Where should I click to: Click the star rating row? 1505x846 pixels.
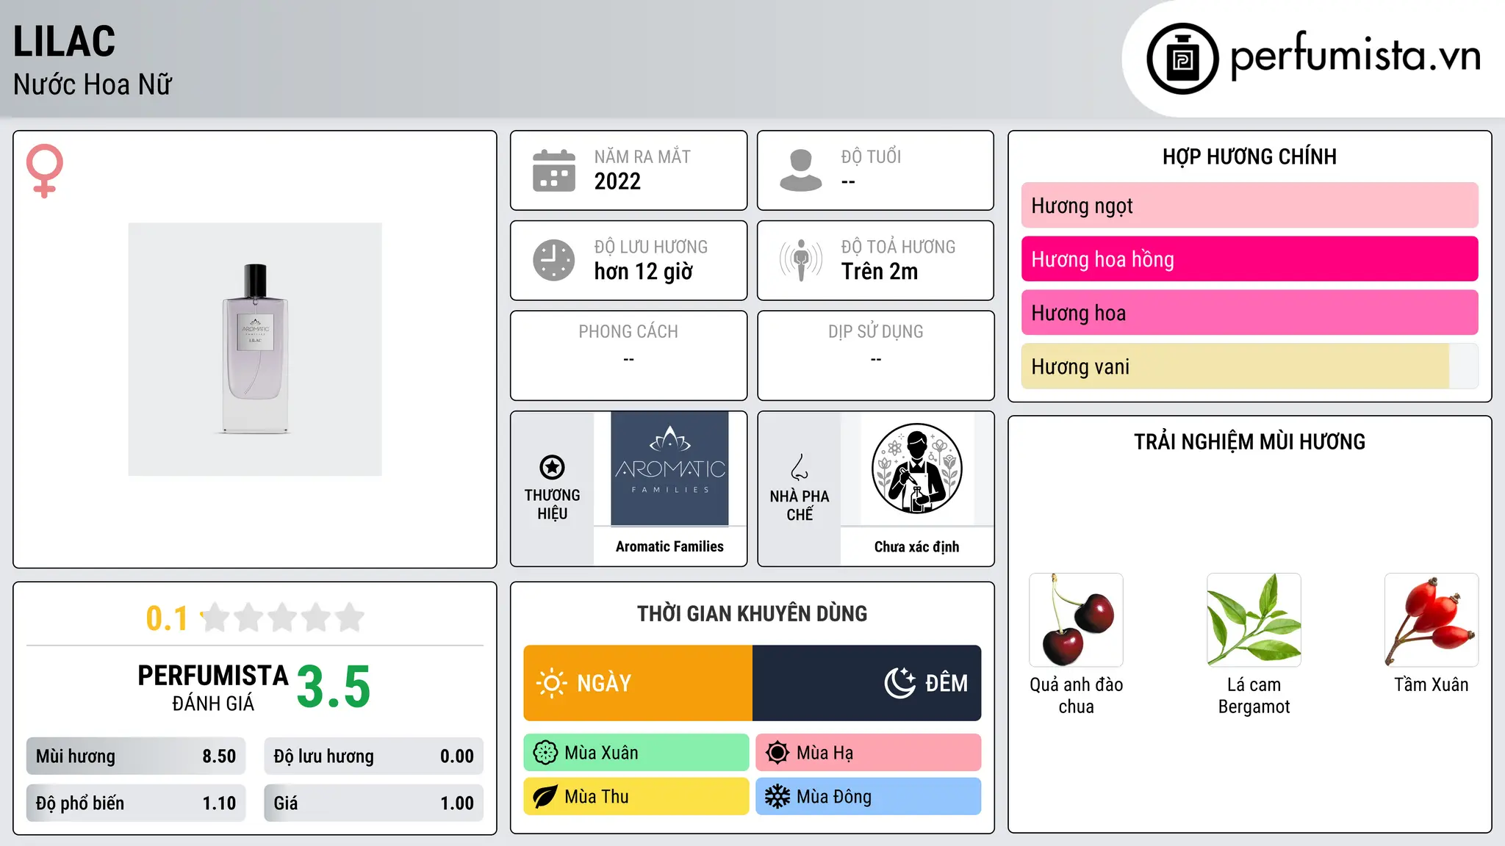[282, 618]
